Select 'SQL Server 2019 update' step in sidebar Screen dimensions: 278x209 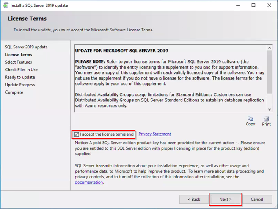[x=26, y=47]
